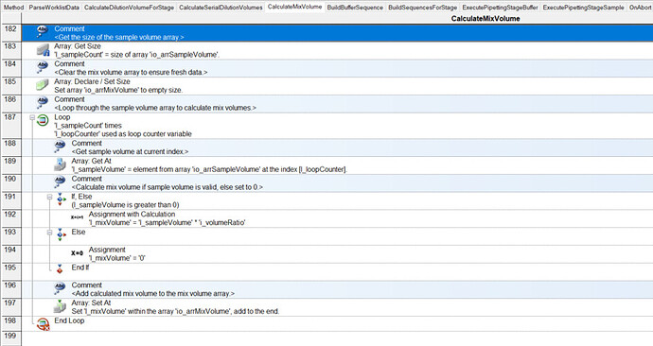This screenshot has height=346, width=653.
Task: Open the OnAbort tab
Action: pyautogui.click(x=640, y=7)
